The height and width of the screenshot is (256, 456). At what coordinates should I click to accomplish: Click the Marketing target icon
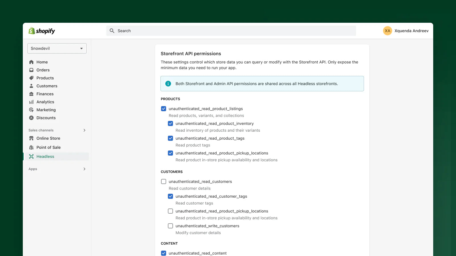coord(31,110)
